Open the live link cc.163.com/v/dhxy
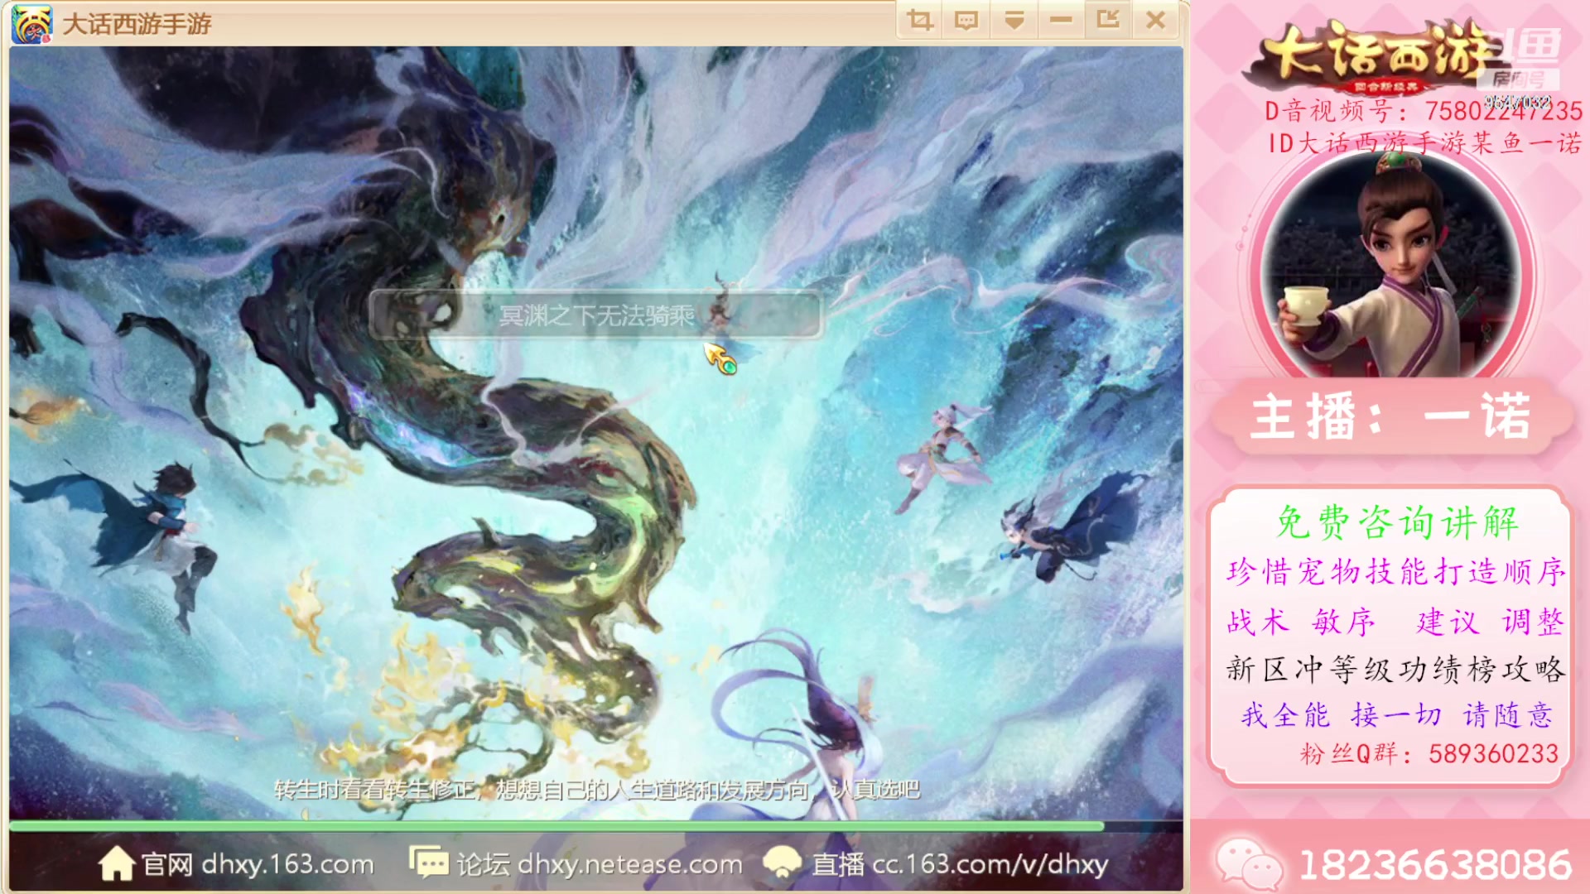1590x894 pixels. pos(990,864)
